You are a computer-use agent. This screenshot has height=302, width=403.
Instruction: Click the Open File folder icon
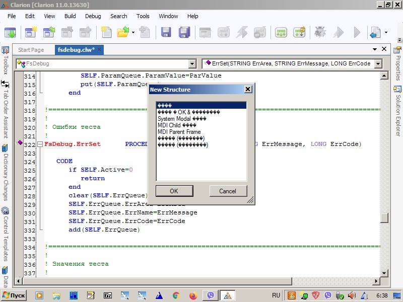pos(122,33)
